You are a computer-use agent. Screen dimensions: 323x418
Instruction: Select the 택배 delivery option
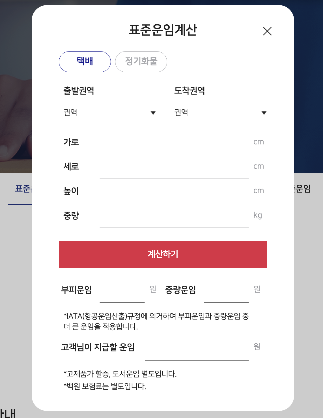[x=84, y=61]
